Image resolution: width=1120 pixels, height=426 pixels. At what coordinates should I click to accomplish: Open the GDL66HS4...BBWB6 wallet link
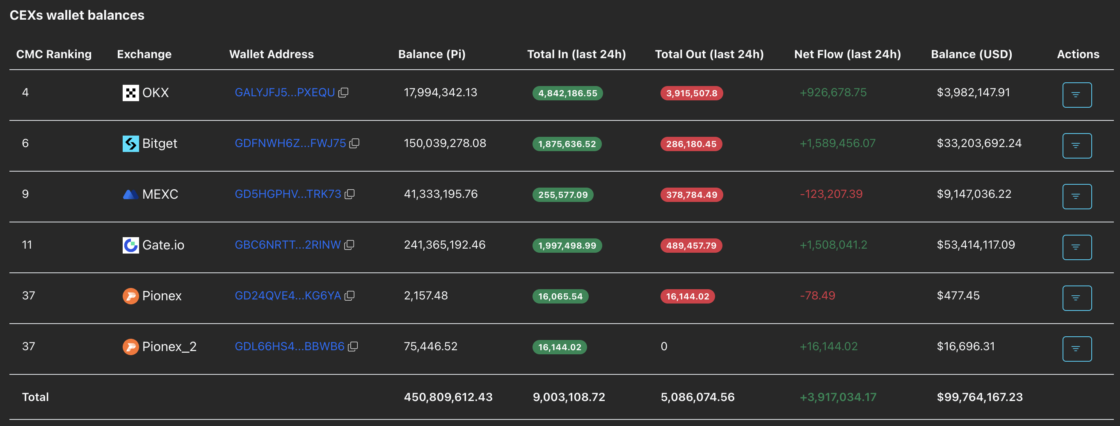click(x=290, y=347)
